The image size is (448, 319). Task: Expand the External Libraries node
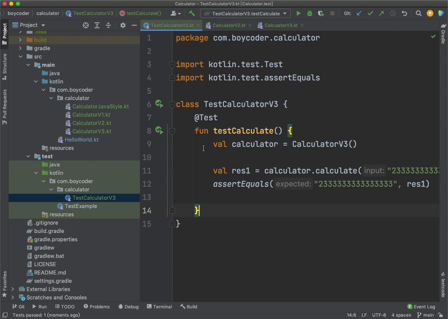(x=13, y=289)
